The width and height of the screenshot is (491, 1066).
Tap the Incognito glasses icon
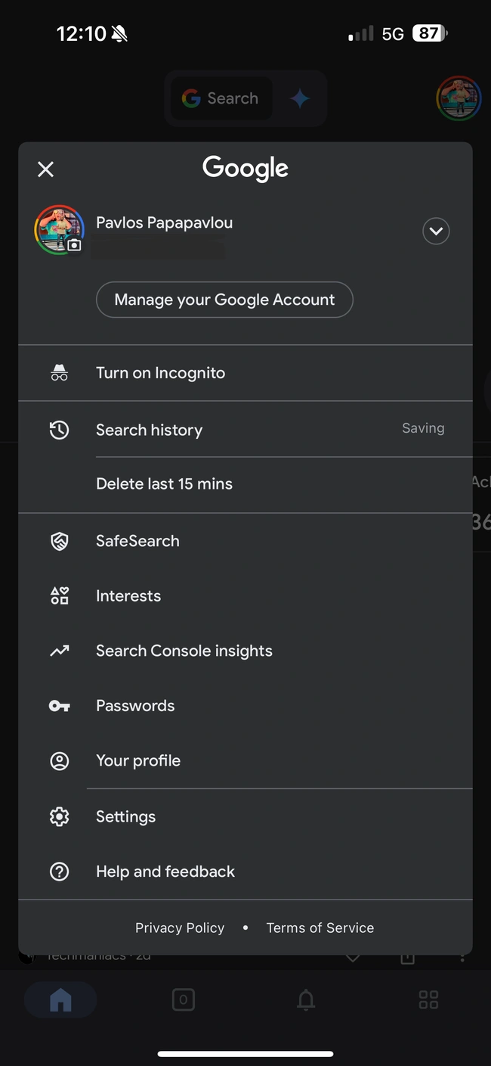click(x=59, y=373)
